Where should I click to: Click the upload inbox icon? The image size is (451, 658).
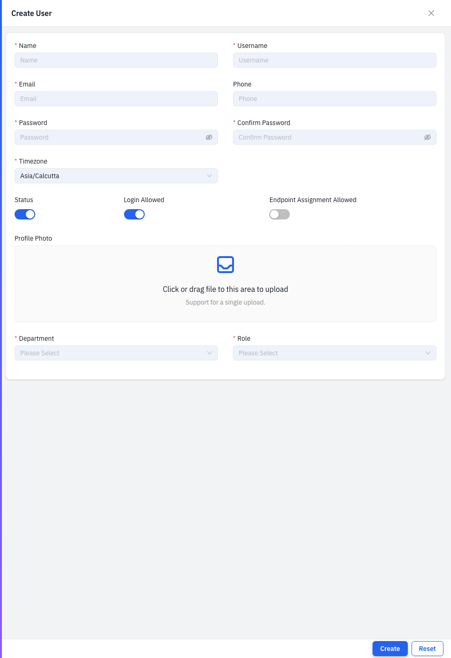(x=225, y=265)
